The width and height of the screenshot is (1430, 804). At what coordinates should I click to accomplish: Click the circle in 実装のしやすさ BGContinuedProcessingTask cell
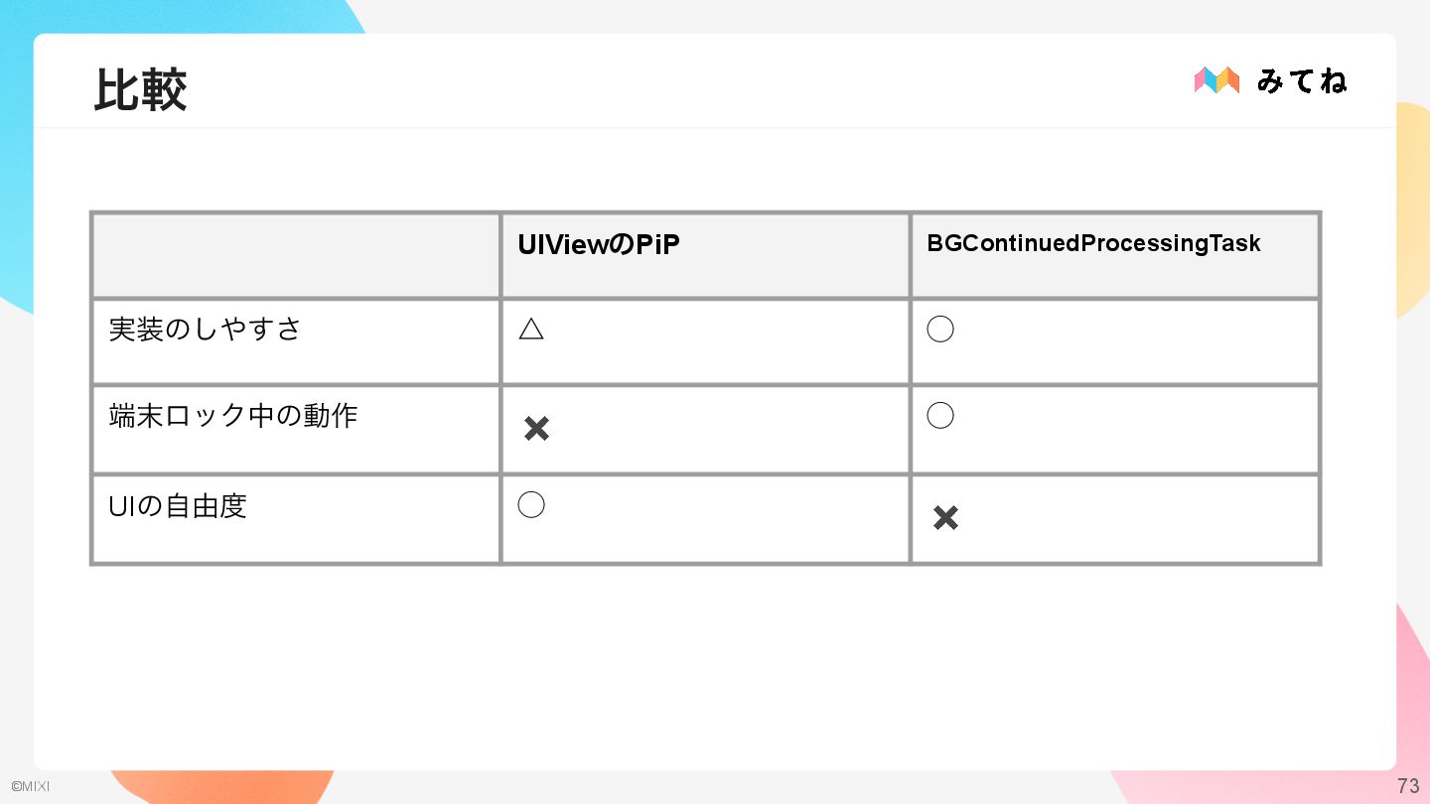pyautogui.click(x=940, y=330)
